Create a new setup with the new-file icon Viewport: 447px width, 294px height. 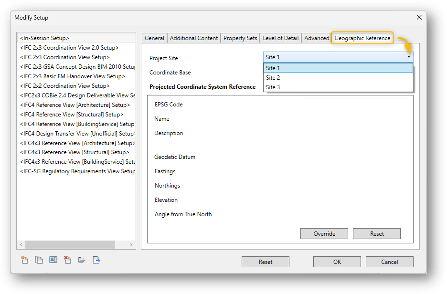point(25,260)
